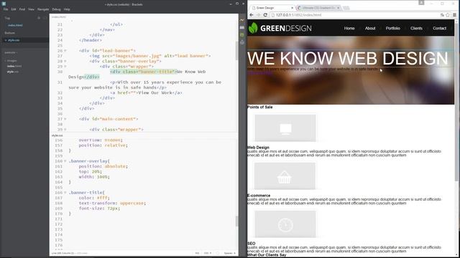Click the Web Design monitor thumbnail

[285, 128]
